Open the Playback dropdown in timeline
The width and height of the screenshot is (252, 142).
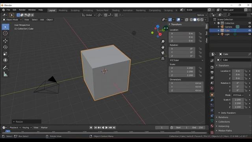point(15,127)
